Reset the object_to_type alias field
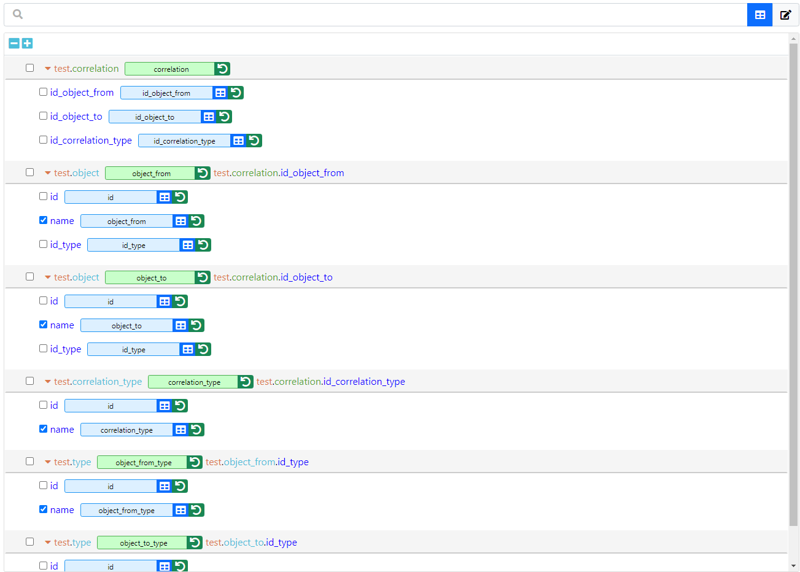Image resolution: width=800 pixels, height=572 pixels. (x=195, y=543)
